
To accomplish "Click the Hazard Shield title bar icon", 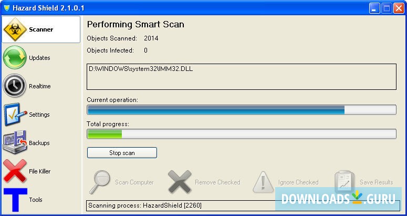I will 6,8.
